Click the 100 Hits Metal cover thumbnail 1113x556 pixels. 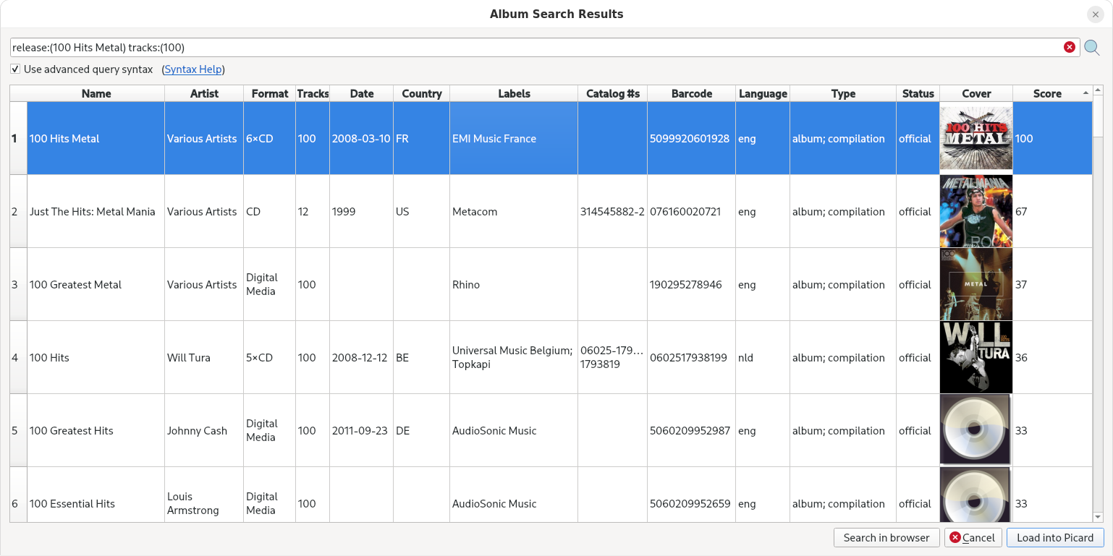[976, 138]
